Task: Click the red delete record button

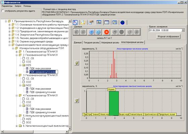Action: click(106, 32)
